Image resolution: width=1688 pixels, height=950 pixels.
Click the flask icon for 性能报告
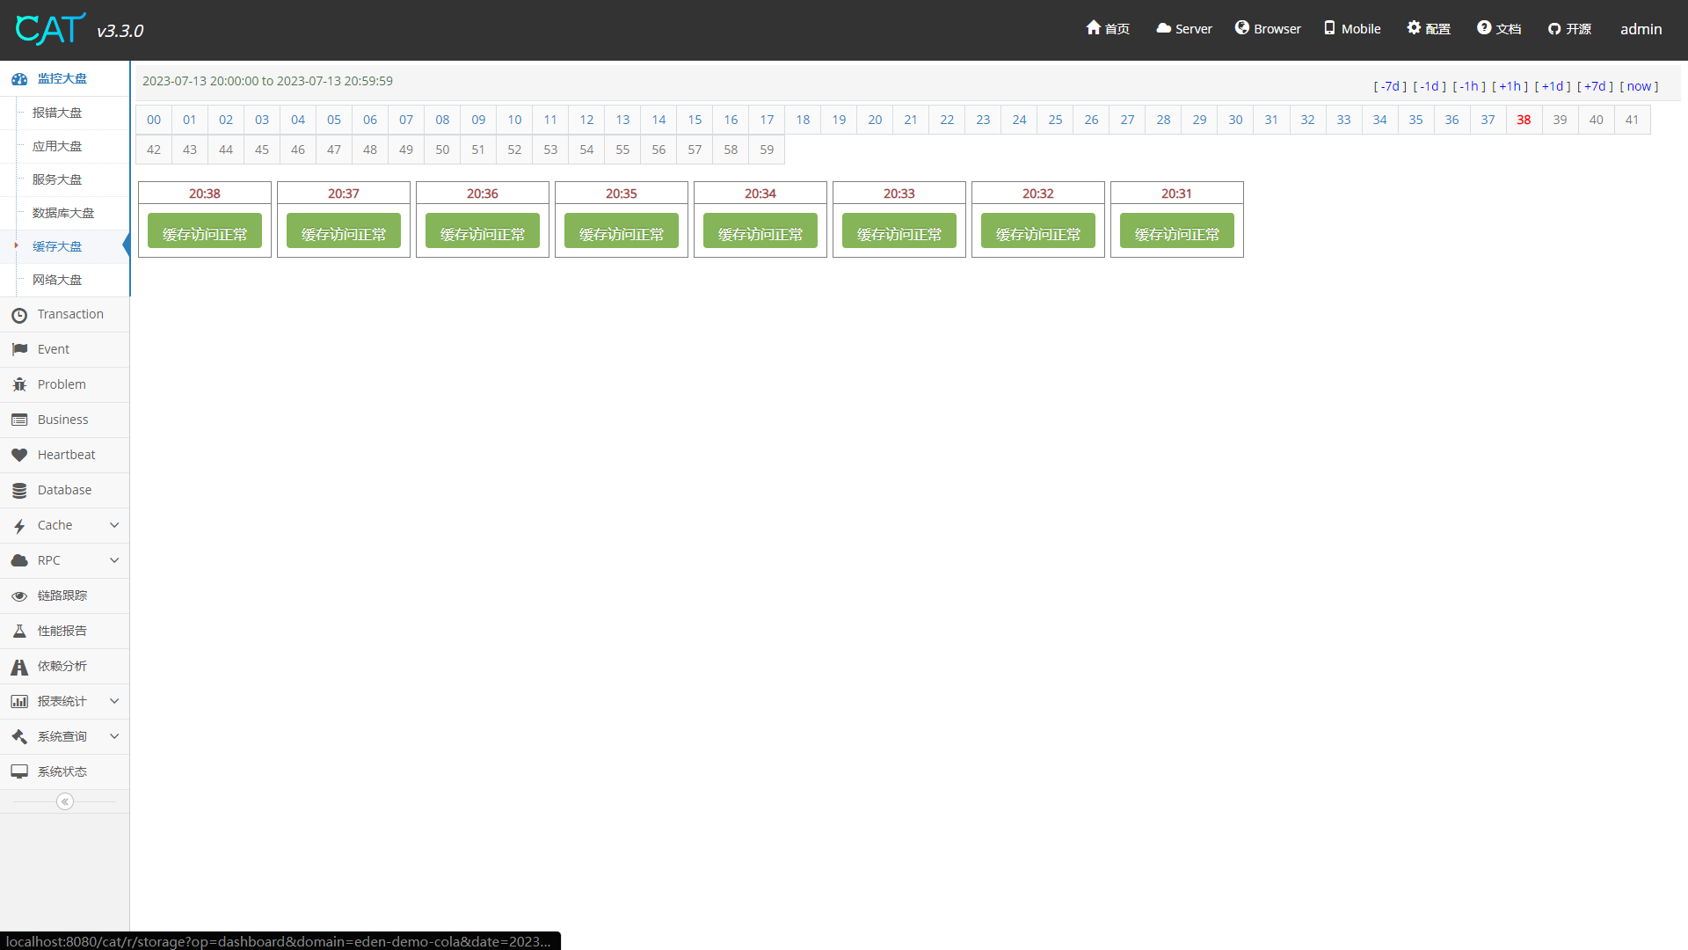[19, 631]
